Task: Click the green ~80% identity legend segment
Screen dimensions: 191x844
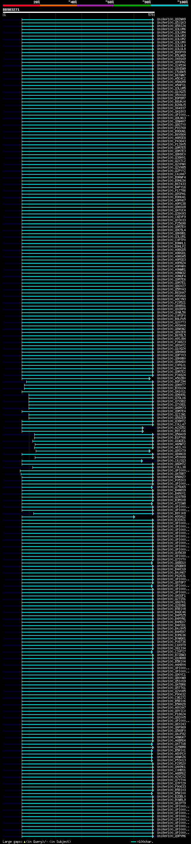Action: pyautogui.click(x=133, y=5)
